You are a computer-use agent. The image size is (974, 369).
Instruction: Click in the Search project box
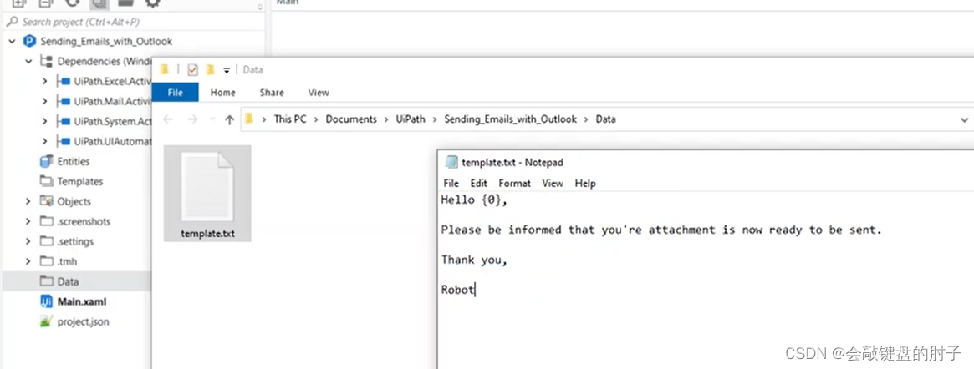[x=134, y=22]
